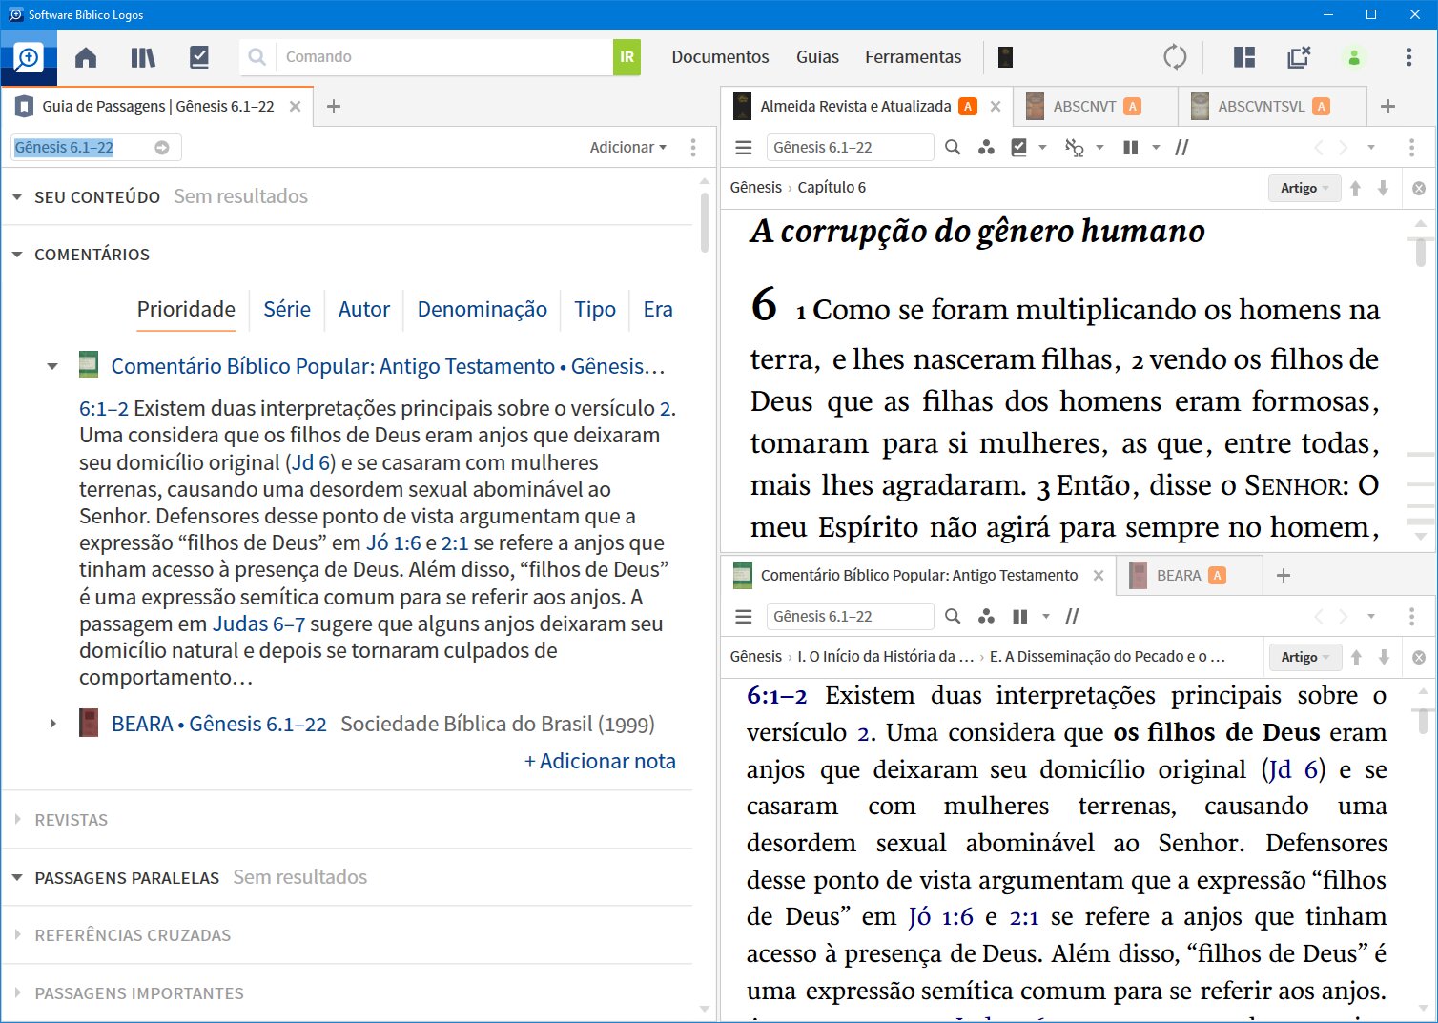Screen dimensions: 1438x1023
Task: Open the pinned book shortcut icon
Action: click(1005, 57)
